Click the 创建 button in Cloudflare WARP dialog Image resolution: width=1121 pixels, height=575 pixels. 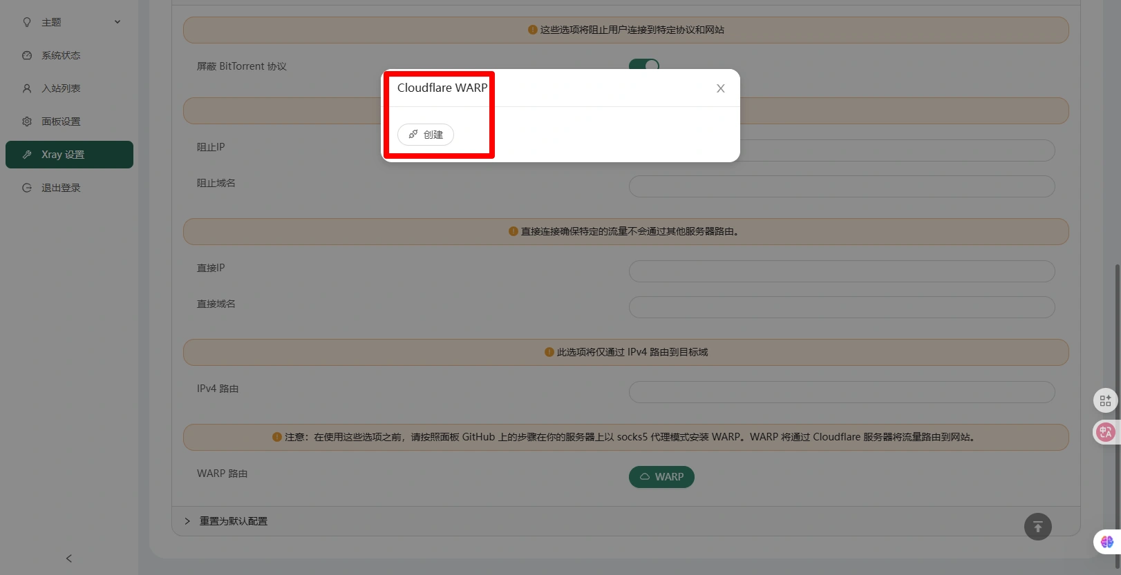tap(426, 135)
